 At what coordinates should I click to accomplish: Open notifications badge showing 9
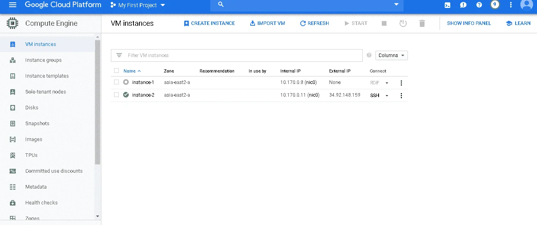tap(495, 5)
